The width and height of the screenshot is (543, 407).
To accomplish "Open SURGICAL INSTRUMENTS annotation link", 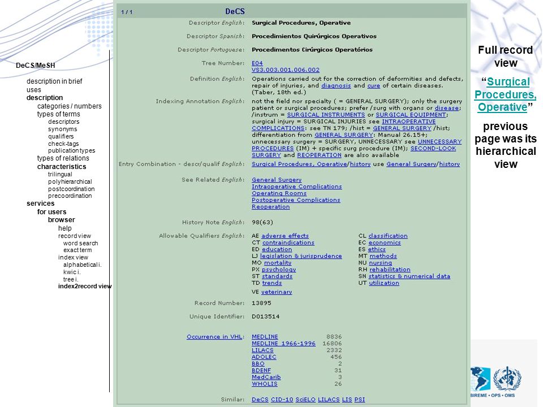I will [x=326, y=115].
